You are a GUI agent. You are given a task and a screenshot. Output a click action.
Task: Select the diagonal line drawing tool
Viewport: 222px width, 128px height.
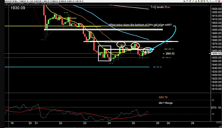207,1
